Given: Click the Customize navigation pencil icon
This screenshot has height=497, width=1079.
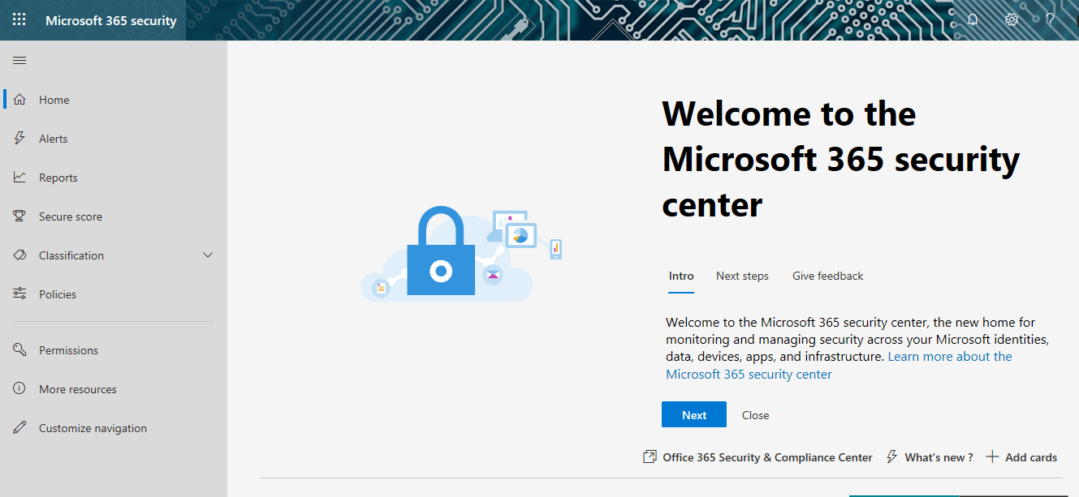Looking at the screenshot, I should coord(20,428).
